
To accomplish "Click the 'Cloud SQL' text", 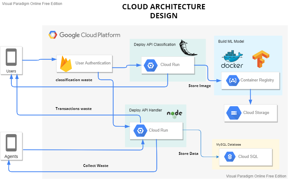I will click(x=248, y=156).
